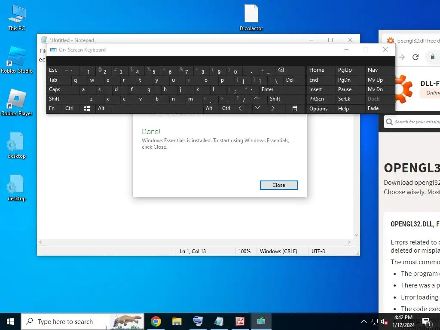Click the muted volume tray icon
The height and width of the screenshot is (330, 440).
click(x=384, y=321)
